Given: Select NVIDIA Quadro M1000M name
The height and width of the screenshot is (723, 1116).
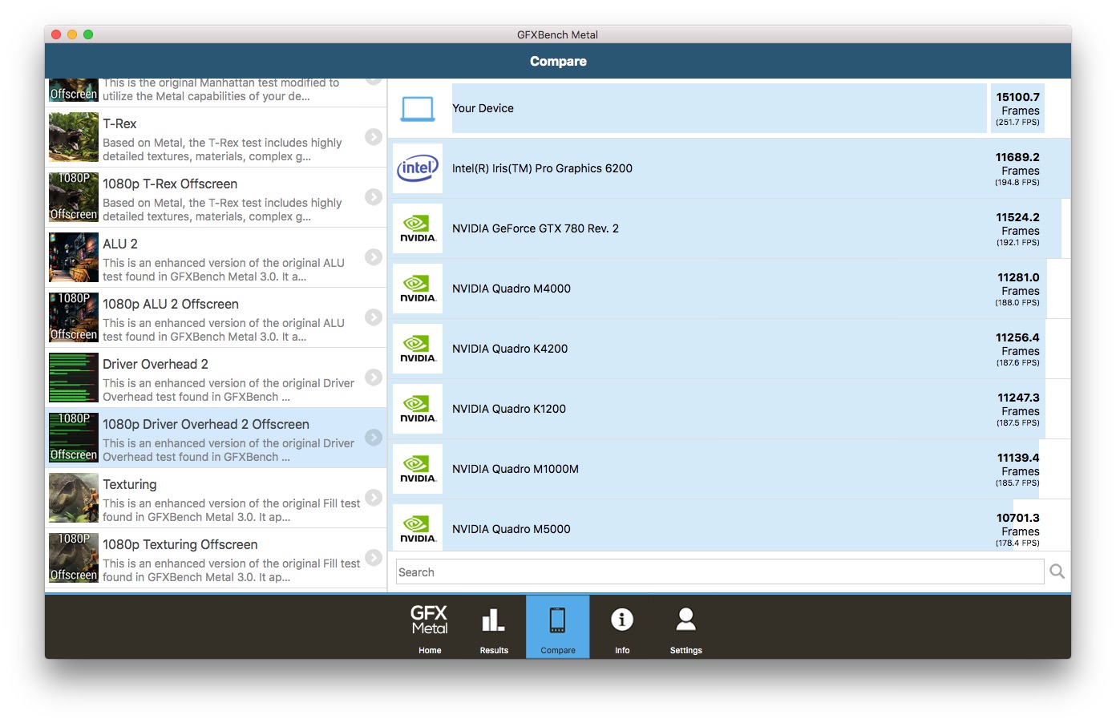Looking at the screenshot, I should [x=516, y=469].
